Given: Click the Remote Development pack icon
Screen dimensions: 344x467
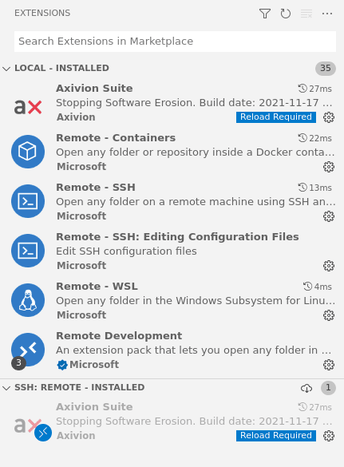Looking at the screenshot, I should coord(28,350).
